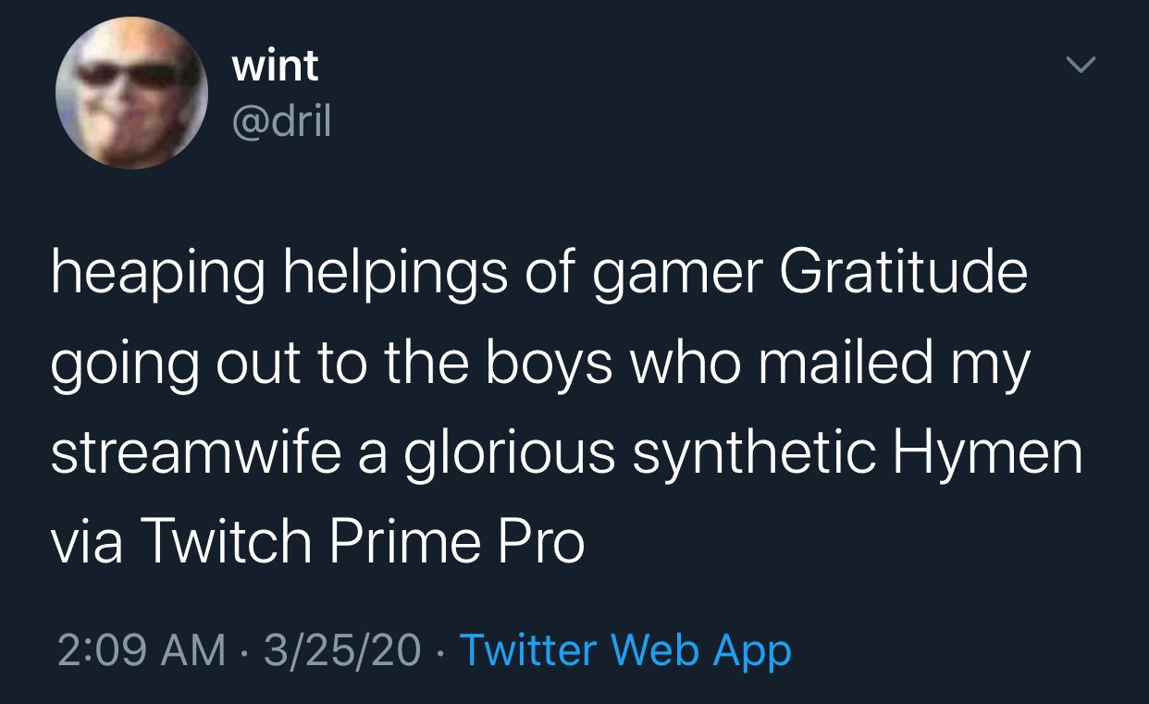Click the caret icon in the top-right corner
Viewport: 1149px width, 704px height.
1081,64
